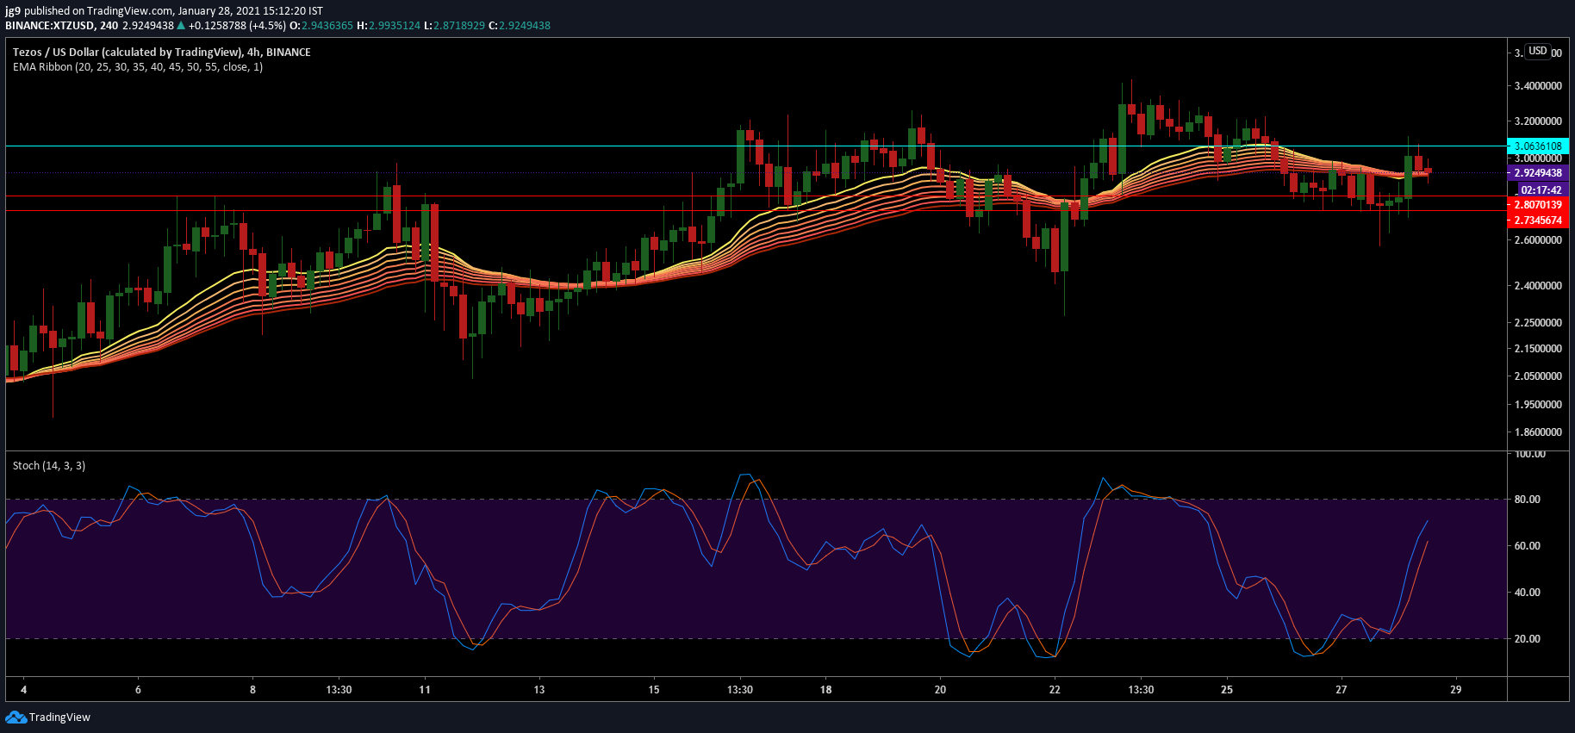1575x733 pixels.
Task: Click the 3.2000000 price axis tick
Action: coord(1538,121)
